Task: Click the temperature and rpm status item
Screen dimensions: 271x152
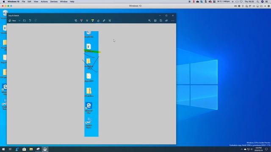Action: click(x=224, y=2)
